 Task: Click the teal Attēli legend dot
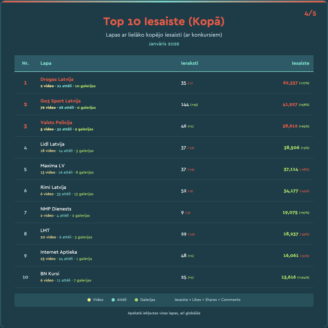pyautogui.click(x=113, y=300)
